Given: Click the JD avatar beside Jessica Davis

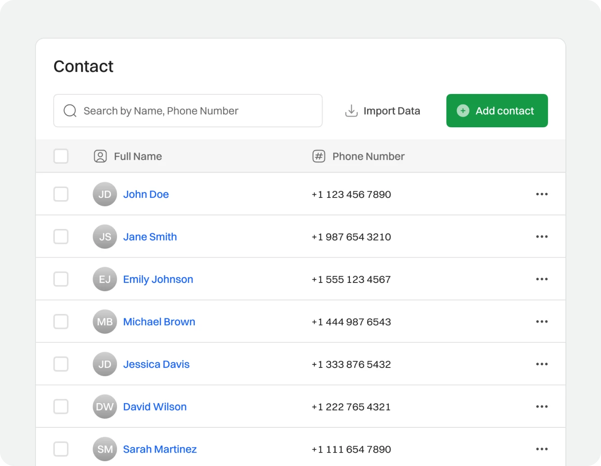Looking at the screenshot, I should pyautogui.click(x=105, y=364).
